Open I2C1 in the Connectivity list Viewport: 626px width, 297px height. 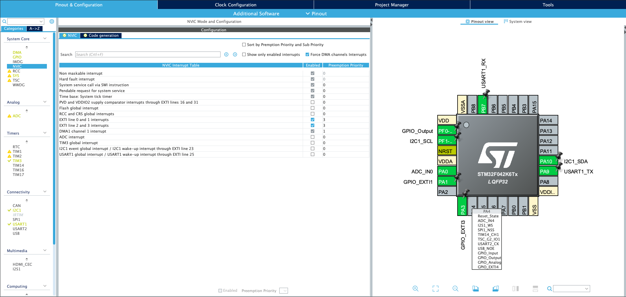point(17,210)
